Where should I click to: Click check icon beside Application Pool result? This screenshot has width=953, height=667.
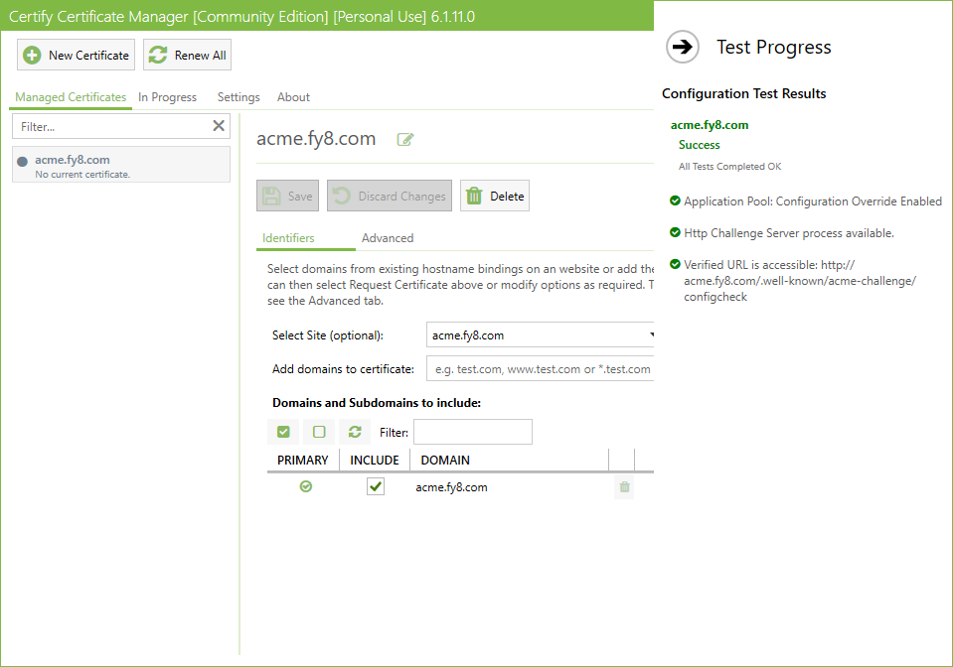[675, 200]
